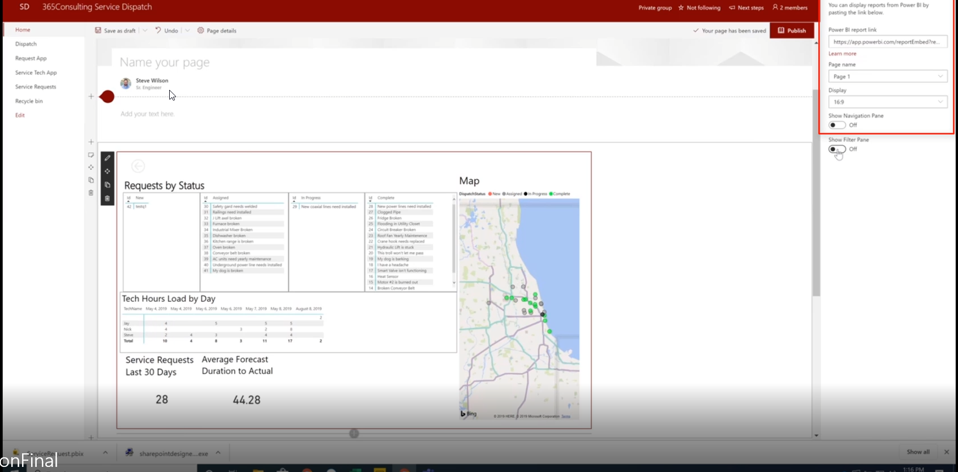This screenshot has width=958, height=472.
Task: Expand the Save as draft chevron
Action: click(x=145, y=31)
